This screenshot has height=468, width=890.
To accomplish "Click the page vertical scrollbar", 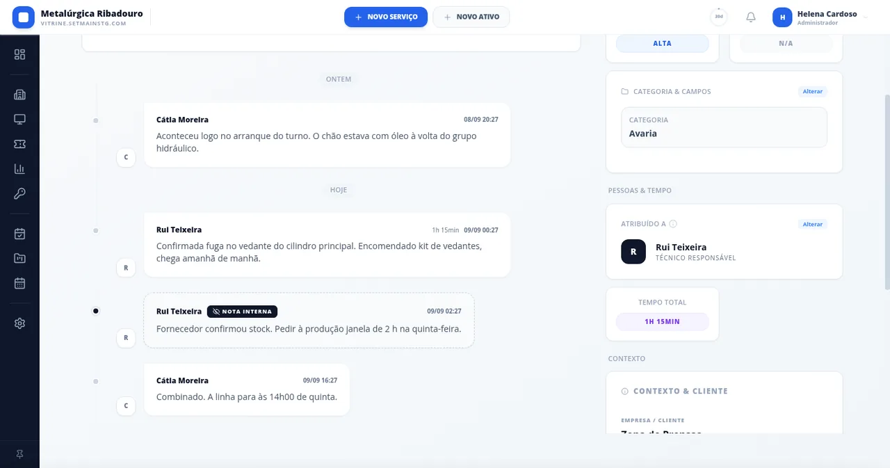I will 887,193.
